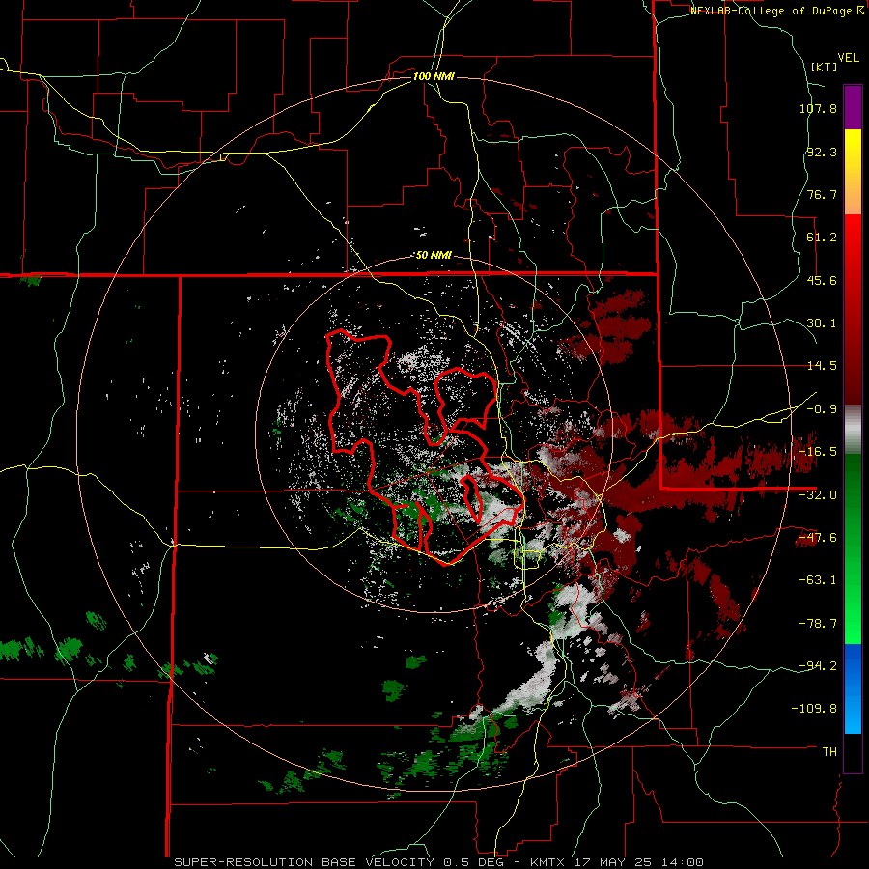Click the TH threshold label
This screenshot has width=869, height=869.
[x=829, y=751]
